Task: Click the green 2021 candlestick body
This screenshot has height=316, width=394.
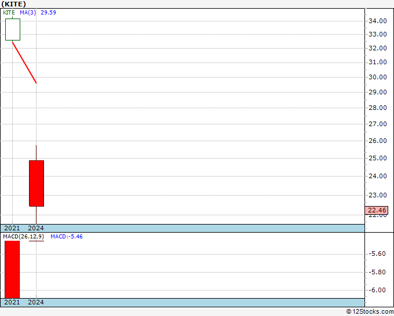Action: pos(13,30)
